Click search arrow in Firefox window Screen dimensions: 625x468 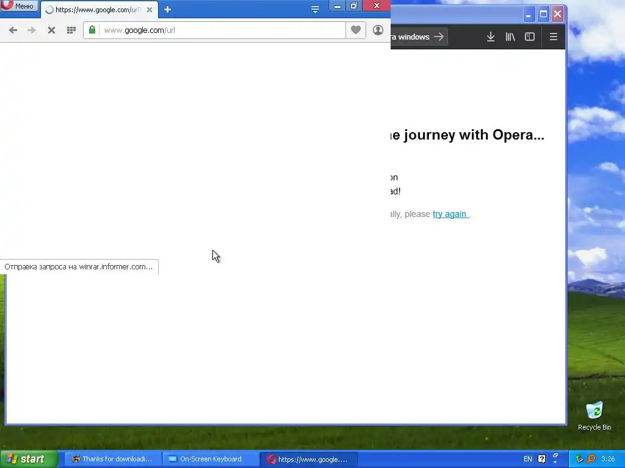click(x=439, y=37)
